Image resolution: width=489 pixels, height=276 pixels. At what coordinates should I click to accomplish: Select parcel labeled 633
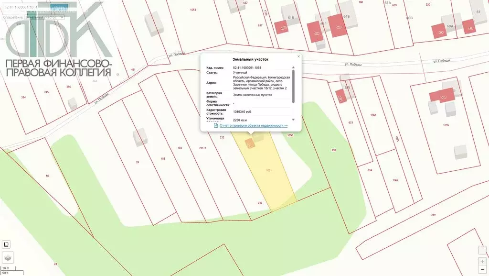tap(351, 123)
